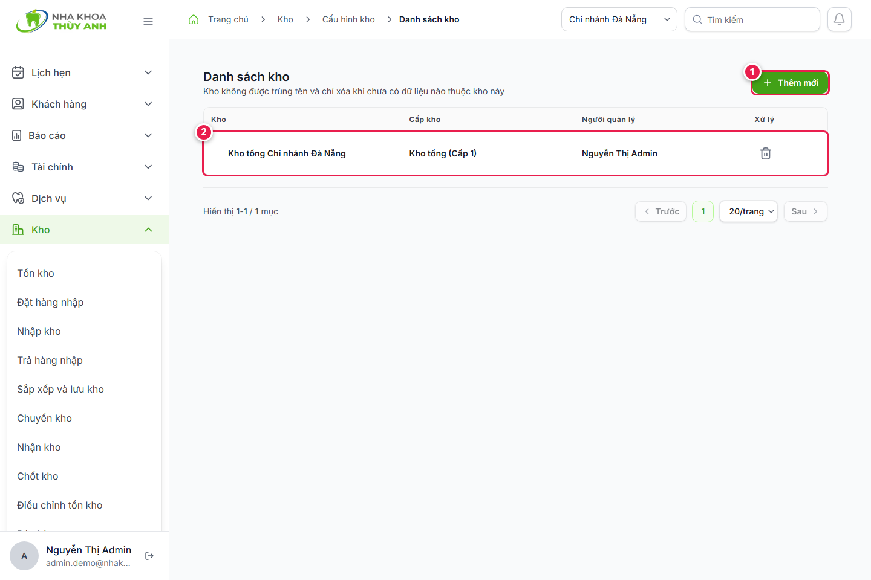Click the home icon in breadcrumb
The width and height of the screenshot is (871, 580).
click(x=194, y=19)
